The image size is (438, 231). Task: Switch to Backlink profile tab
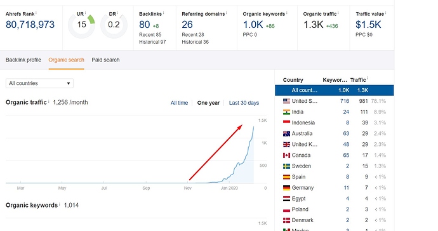pyautogui.click(x=23, y=60)
